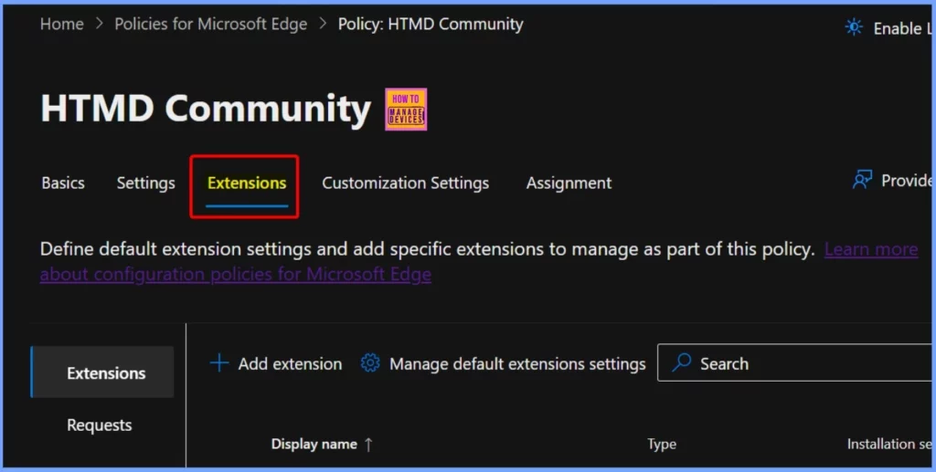Image resolution: width=936 pixels, height=472 pixels.
Task: Click the HTMD Community policy title
Action: [206, 109]
